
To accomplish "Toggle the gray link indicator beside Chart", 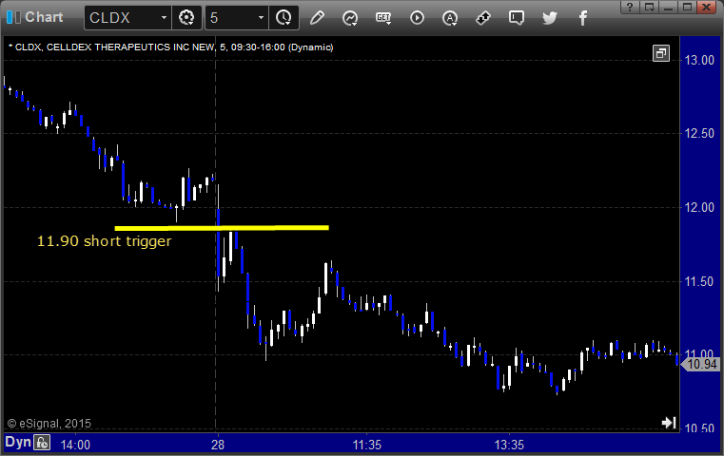I will pos(17,17).
